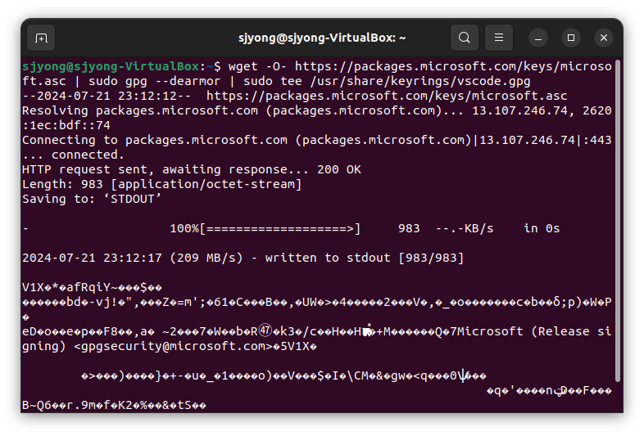Maximize the terminal window
The width and height of the screenshot is (644, 436).
click(x=571, y=38)
